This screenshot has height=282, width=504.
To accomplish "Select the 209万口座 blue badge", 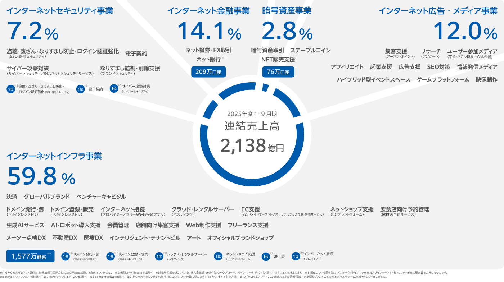I will click(x=208, y=72).
